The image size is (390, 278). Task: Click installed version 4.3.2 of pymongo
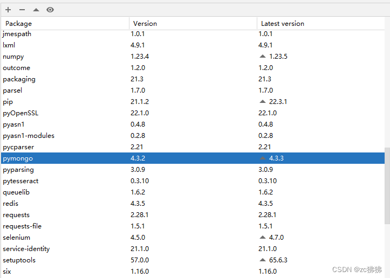[138, 158]
